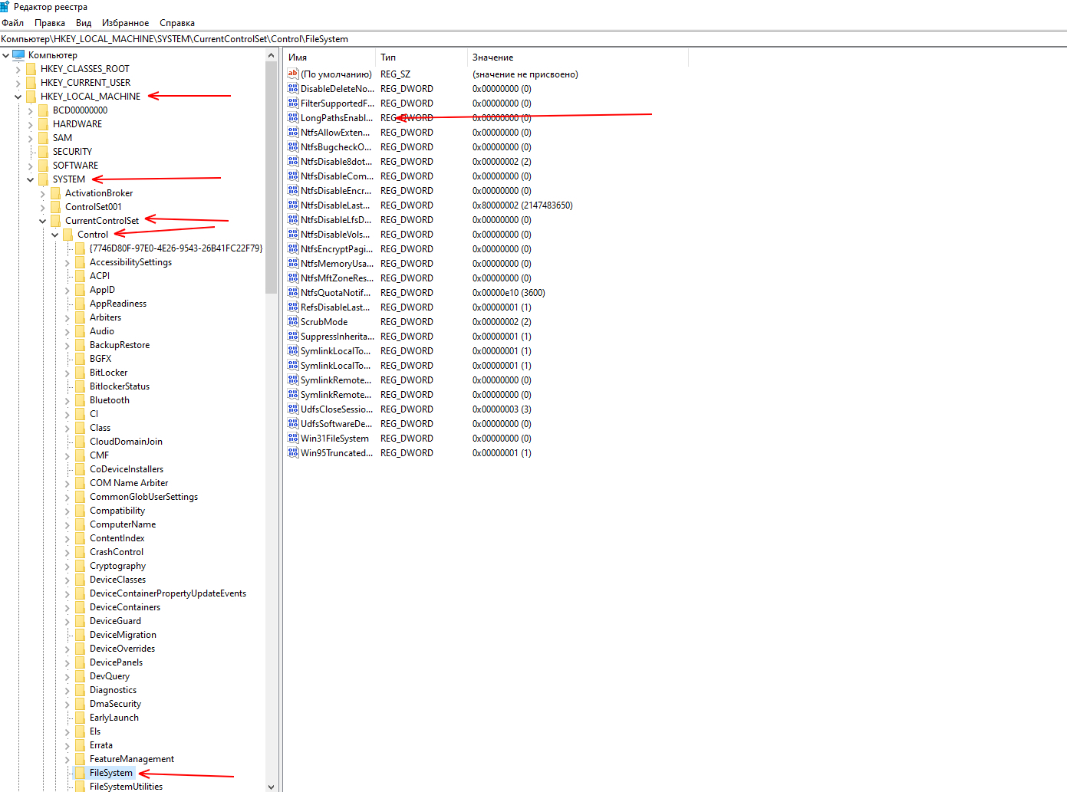Image resolution: width=1067 pixels, height=792 pixels.
Task: Open the Файл menu
Action: (x=13, y=23)
